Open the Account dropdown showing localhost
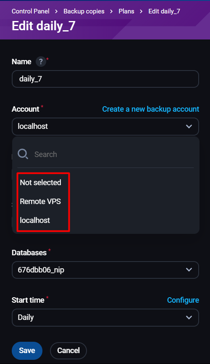This screenshot has height=364, width=210. tap(105, 126)
